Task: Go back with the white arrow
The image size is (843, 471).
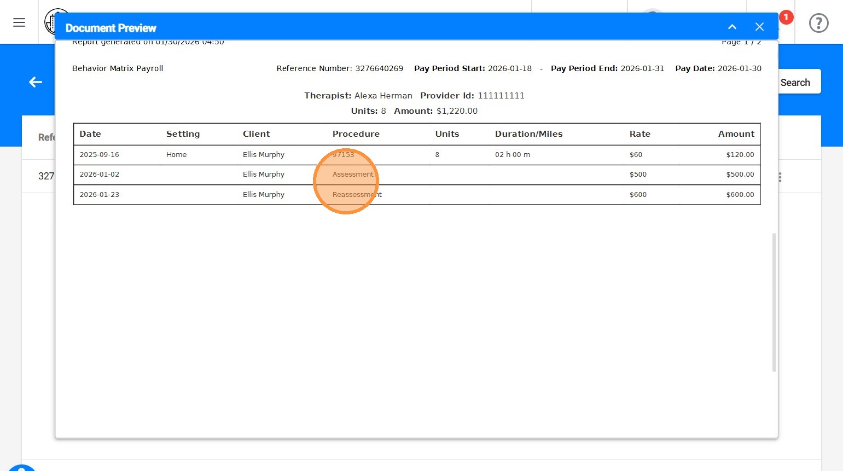Action: (x=36, y=82)
